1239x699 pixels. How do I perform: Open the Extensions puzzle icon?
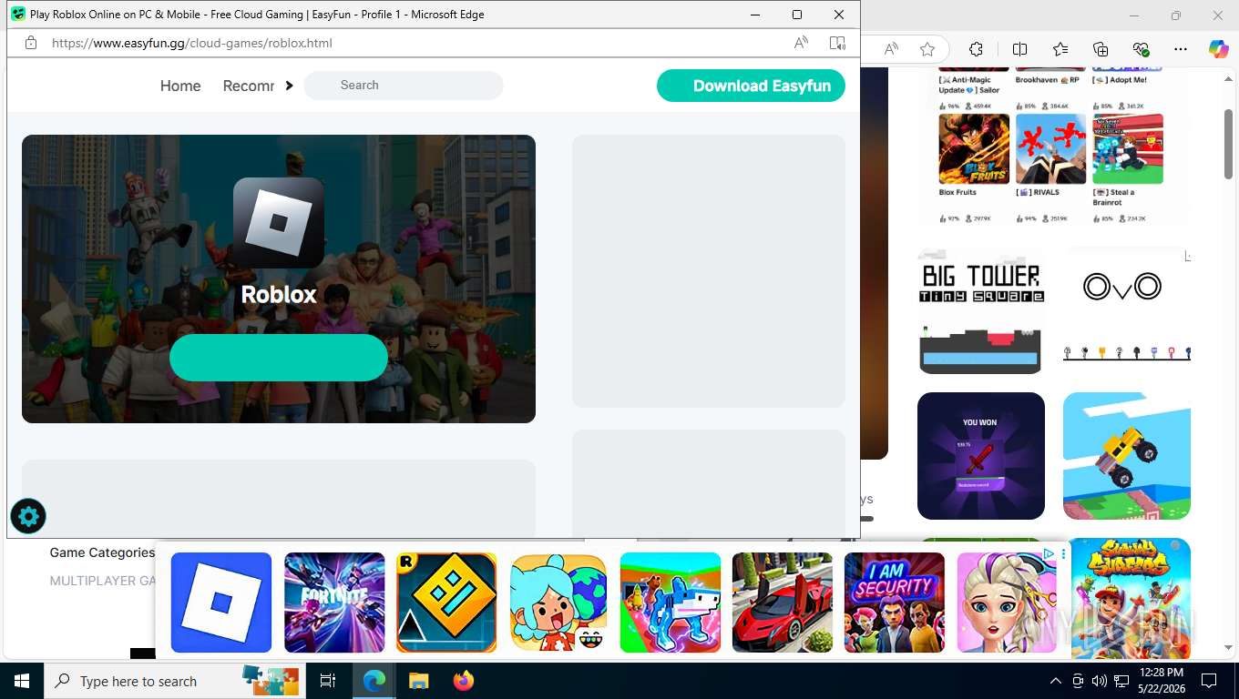[976, 49]
